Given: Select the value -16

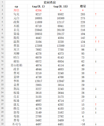Looking at the screenshot, I should click(x=83, y=124).
